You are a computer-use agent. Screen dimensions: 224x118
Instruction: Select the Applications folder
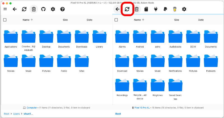click(x=11, y=37)
